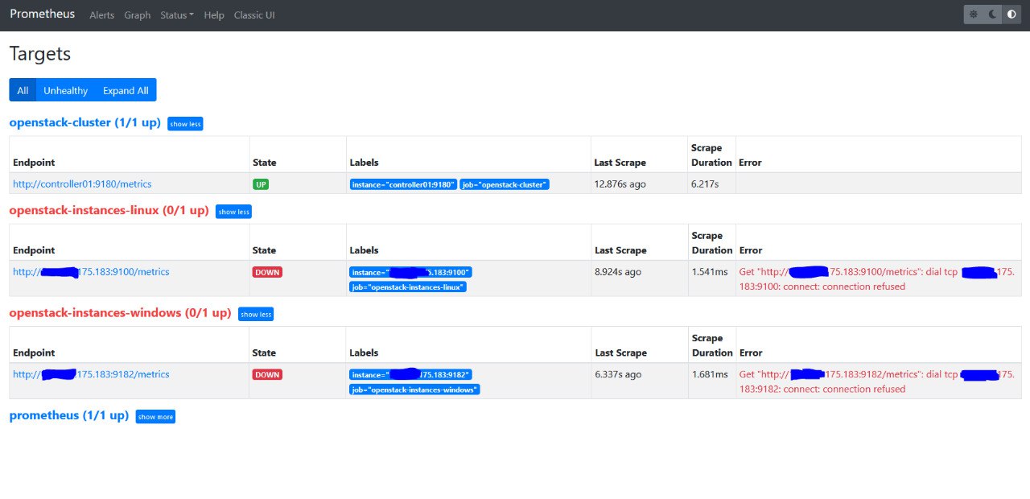Filter to Unhealthy targets only
Image resolution: width=1030 pixels, height=499 pixels.
point(66,90)
